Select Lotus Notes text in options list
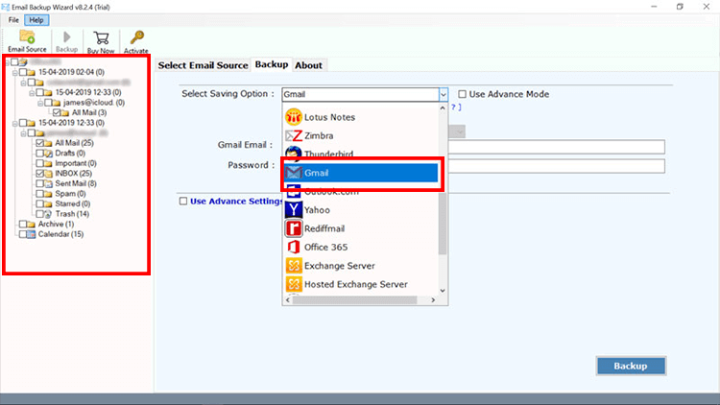This screenshot has height=405, width=720. pyautogui.click(x=329, y=117)
